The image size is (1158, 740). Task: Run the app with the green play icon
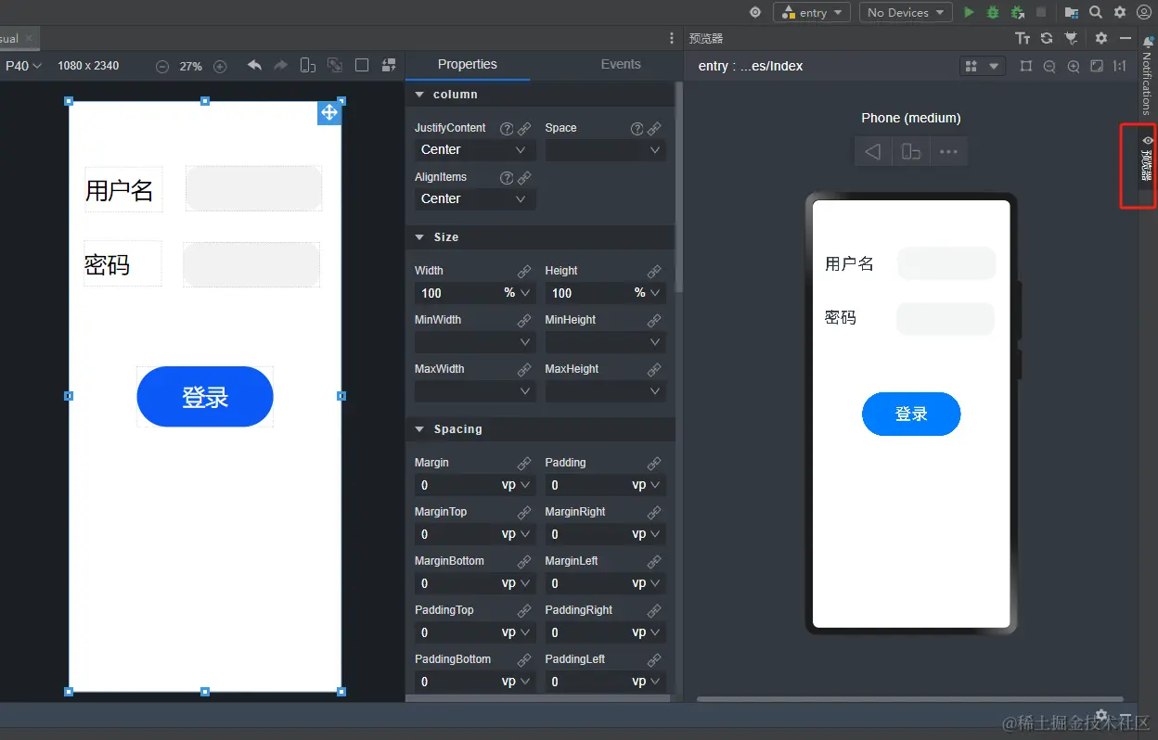pos(969,12)
